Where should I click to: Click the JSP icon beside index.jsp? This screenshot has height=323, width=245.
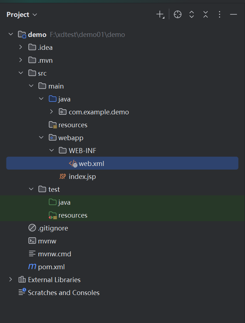63,176
